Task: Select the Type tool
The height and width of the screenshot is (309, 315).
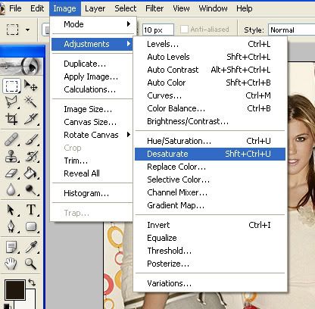Action: click(31, 210)
